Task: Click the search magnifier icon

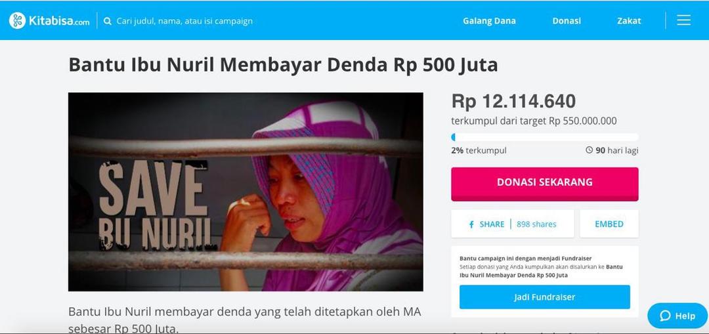Action: click(107, 21)
